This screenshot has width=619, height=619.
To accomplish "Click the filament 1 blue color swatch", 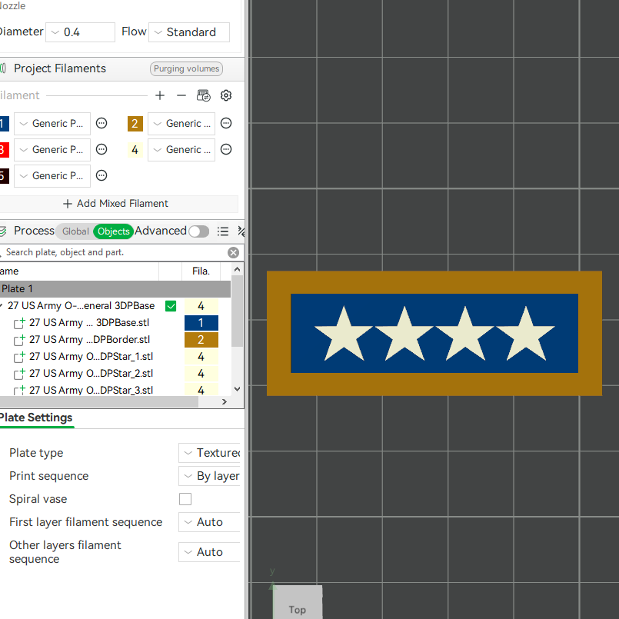I will (4, 124).
